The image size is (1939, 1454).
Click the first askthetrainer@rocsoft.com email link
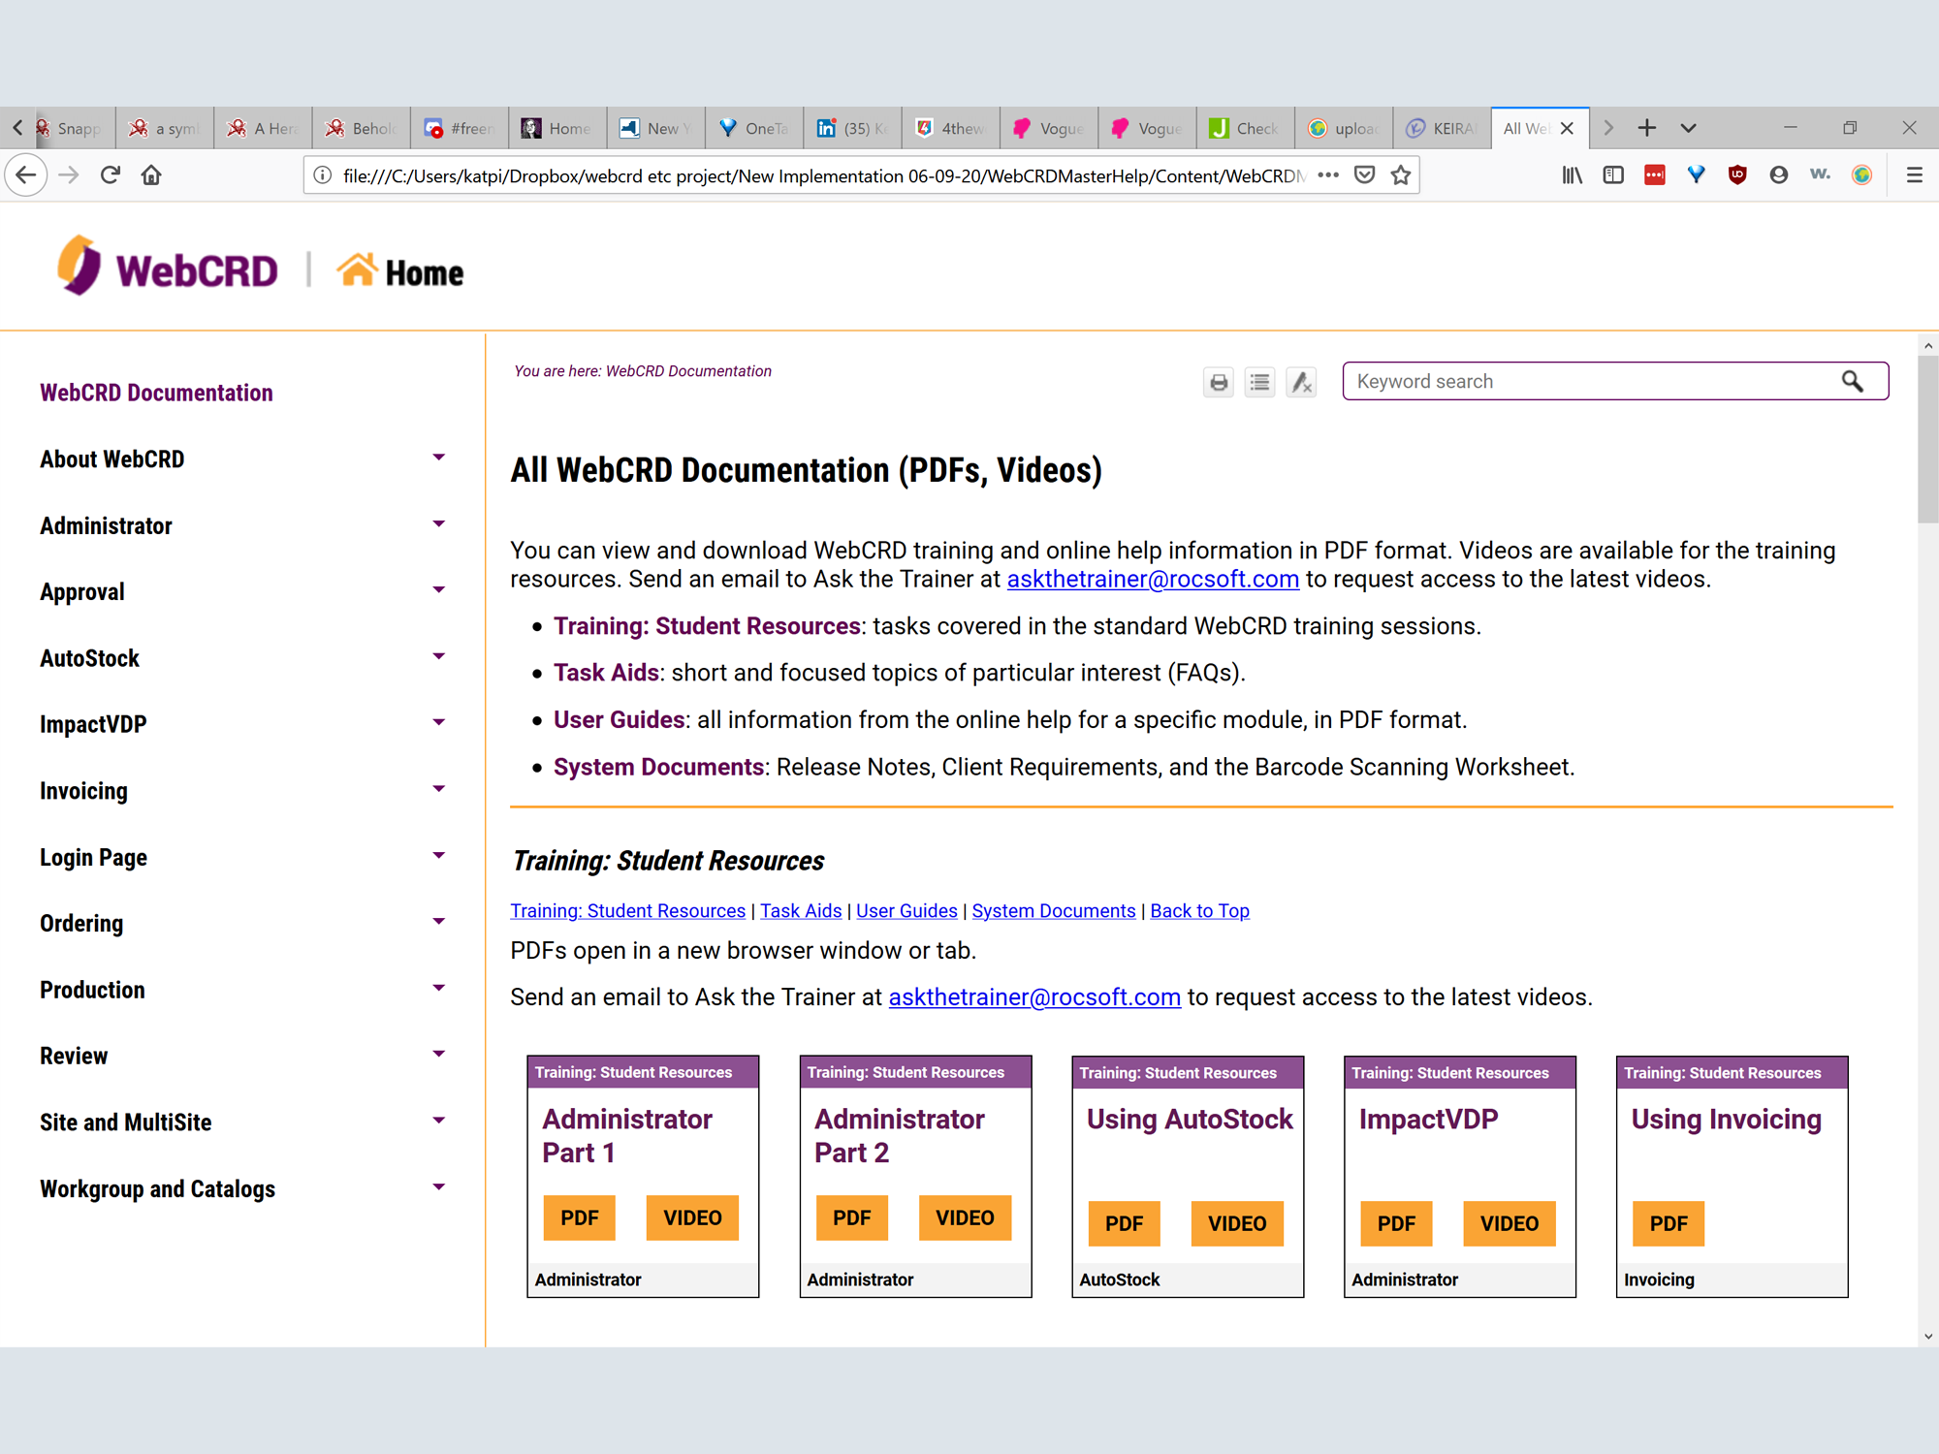[1153, 580]
